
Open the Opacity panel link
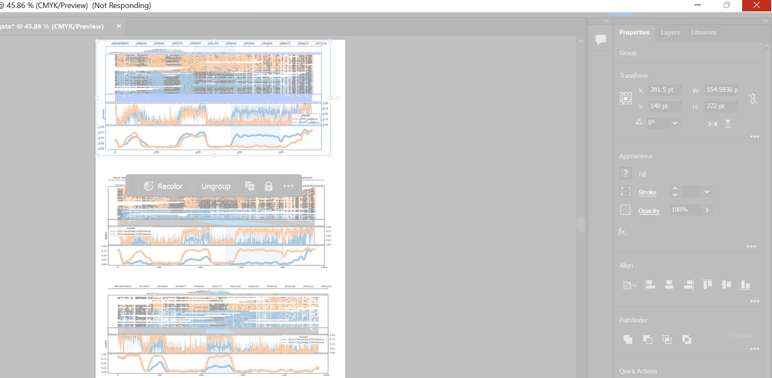tap(649, 211)
